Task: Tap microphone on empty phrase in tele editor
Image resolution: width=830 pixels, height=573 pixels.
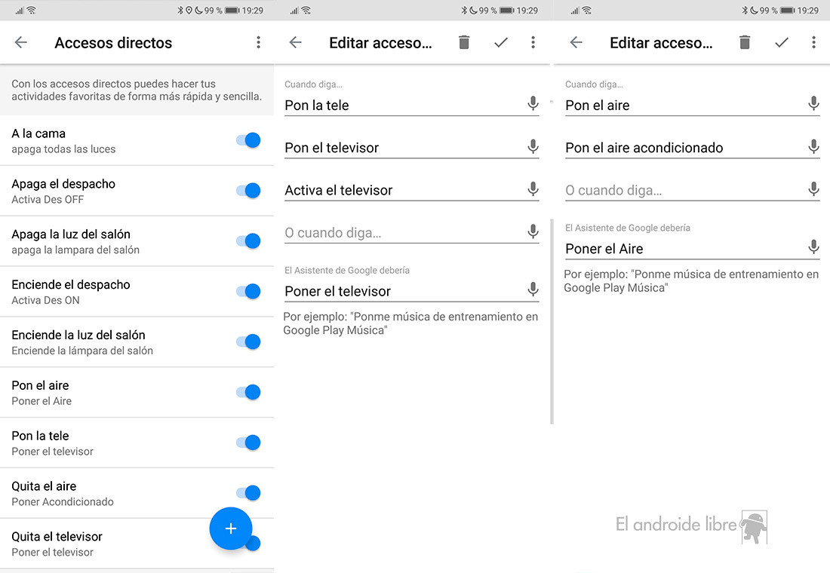Action: pos(533,231)
